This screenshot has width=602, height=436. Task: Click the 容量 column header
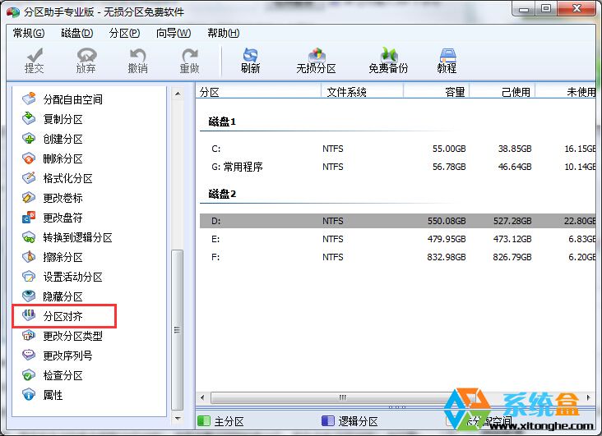click(x=454, y=92)
